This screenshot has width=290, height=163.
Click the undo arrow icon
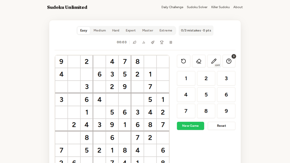(x=183, y=61)
